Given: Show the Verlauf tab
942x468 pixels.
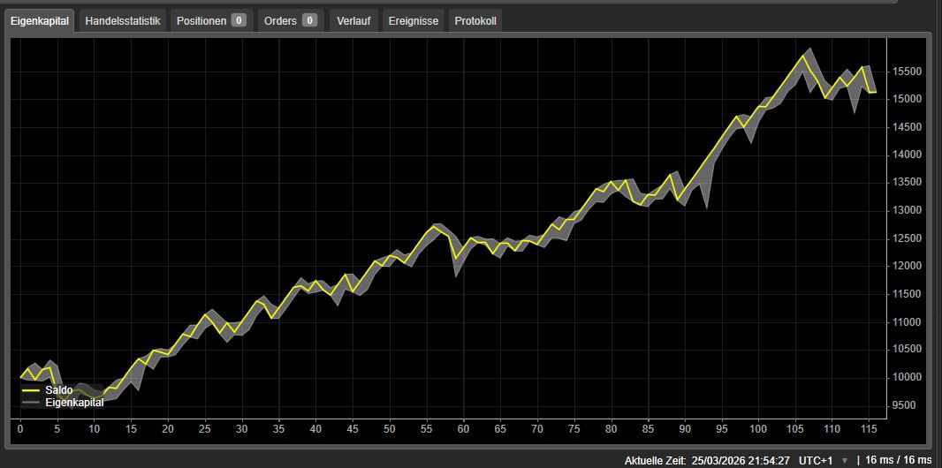Looking at the screenshot, I should tap(353, 20).
